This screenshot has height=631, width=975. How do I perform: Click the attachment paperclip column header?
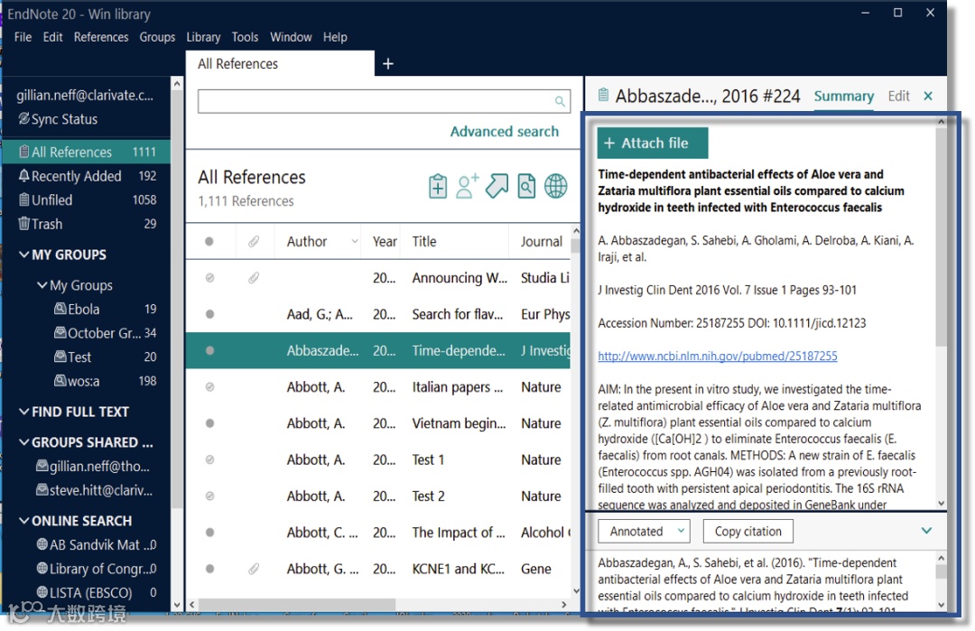(x=254, y=241)
